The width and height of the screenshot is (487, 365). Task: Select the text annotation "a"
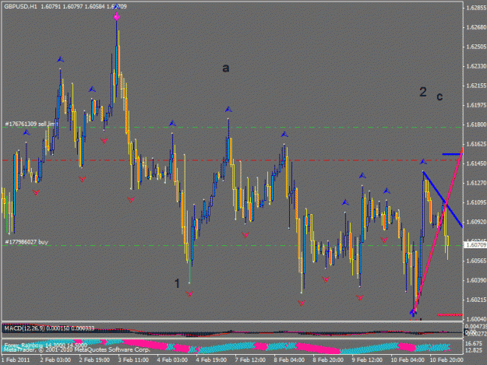(226, 68)
